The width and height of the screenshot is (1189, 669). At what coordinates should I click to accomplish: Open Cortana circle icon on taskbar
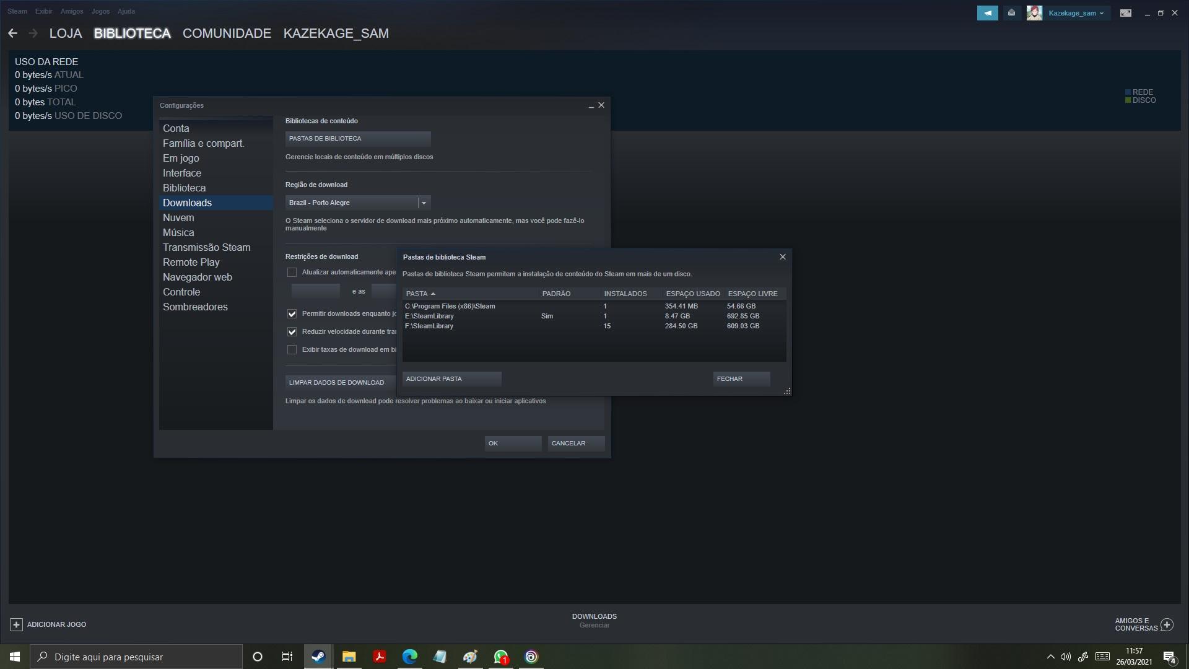258,657
